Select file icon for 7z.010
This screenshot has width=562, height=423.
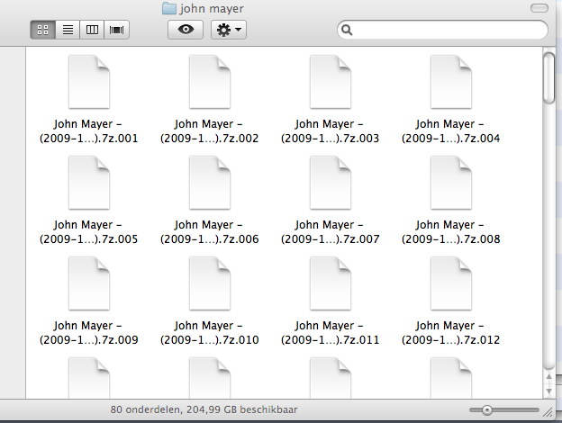click(210, 283)
